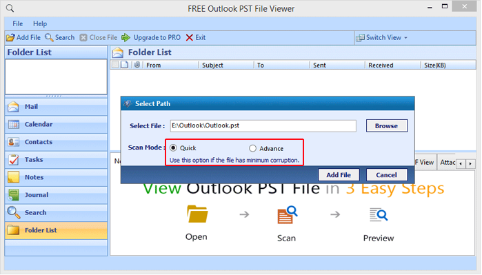
Task: Click the Add File button in dialog
Action: [339, 175]
